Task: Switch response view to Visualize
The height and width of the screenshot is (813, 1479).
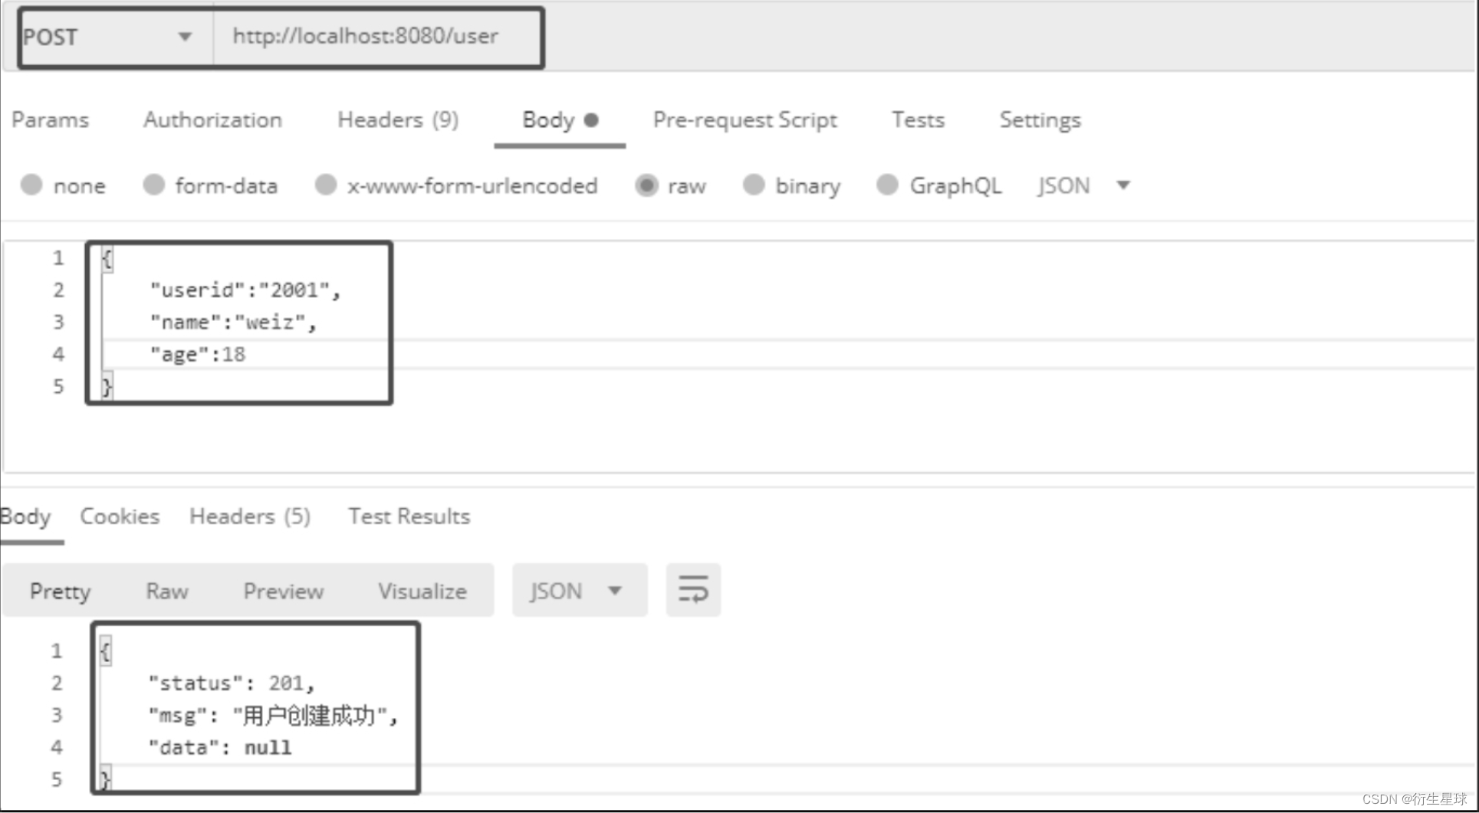Action: pyautogui.click(x=422, y=591)
